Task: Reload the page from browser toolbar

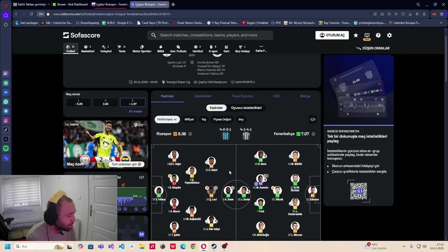Action: click(x=31, y=14)
